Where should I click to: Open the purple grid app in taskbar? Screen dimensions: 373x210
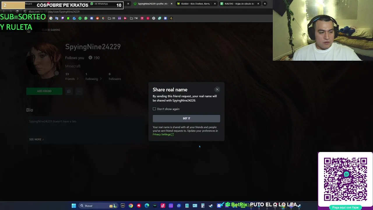pyautogui.click(x=171, y=206)
